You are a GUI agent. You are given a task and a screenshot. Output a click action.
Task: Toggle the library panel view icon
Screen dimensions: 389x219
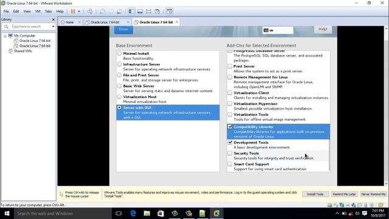click(x=131, y=12)
